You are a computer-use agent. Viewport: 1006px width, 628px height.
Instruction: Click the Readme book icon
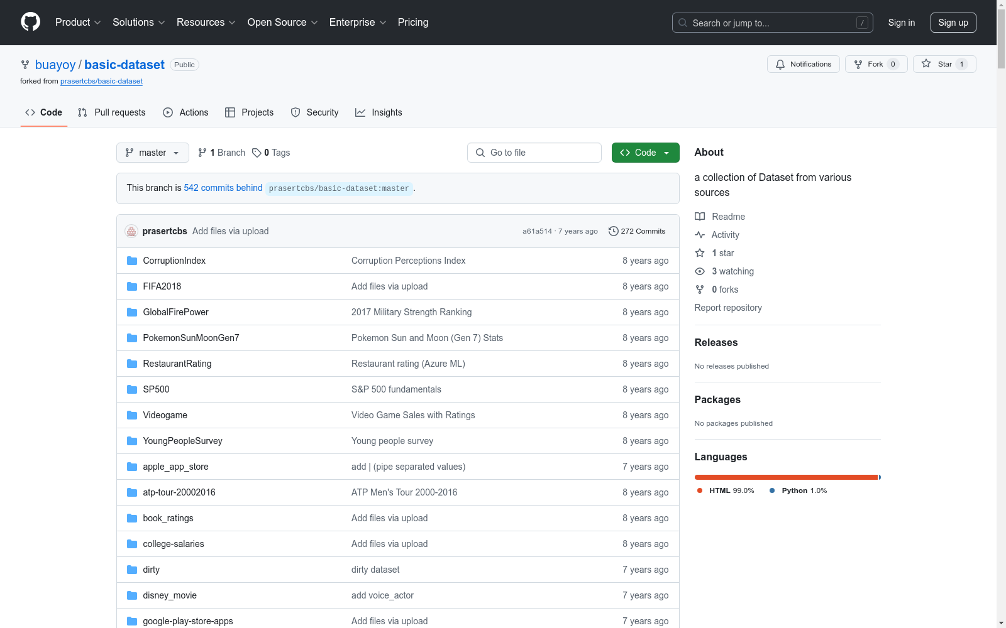pyautogui.click(x=700, y=217)
